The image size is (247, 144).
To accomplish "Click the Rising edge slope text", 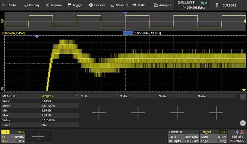I will (222, 141).
